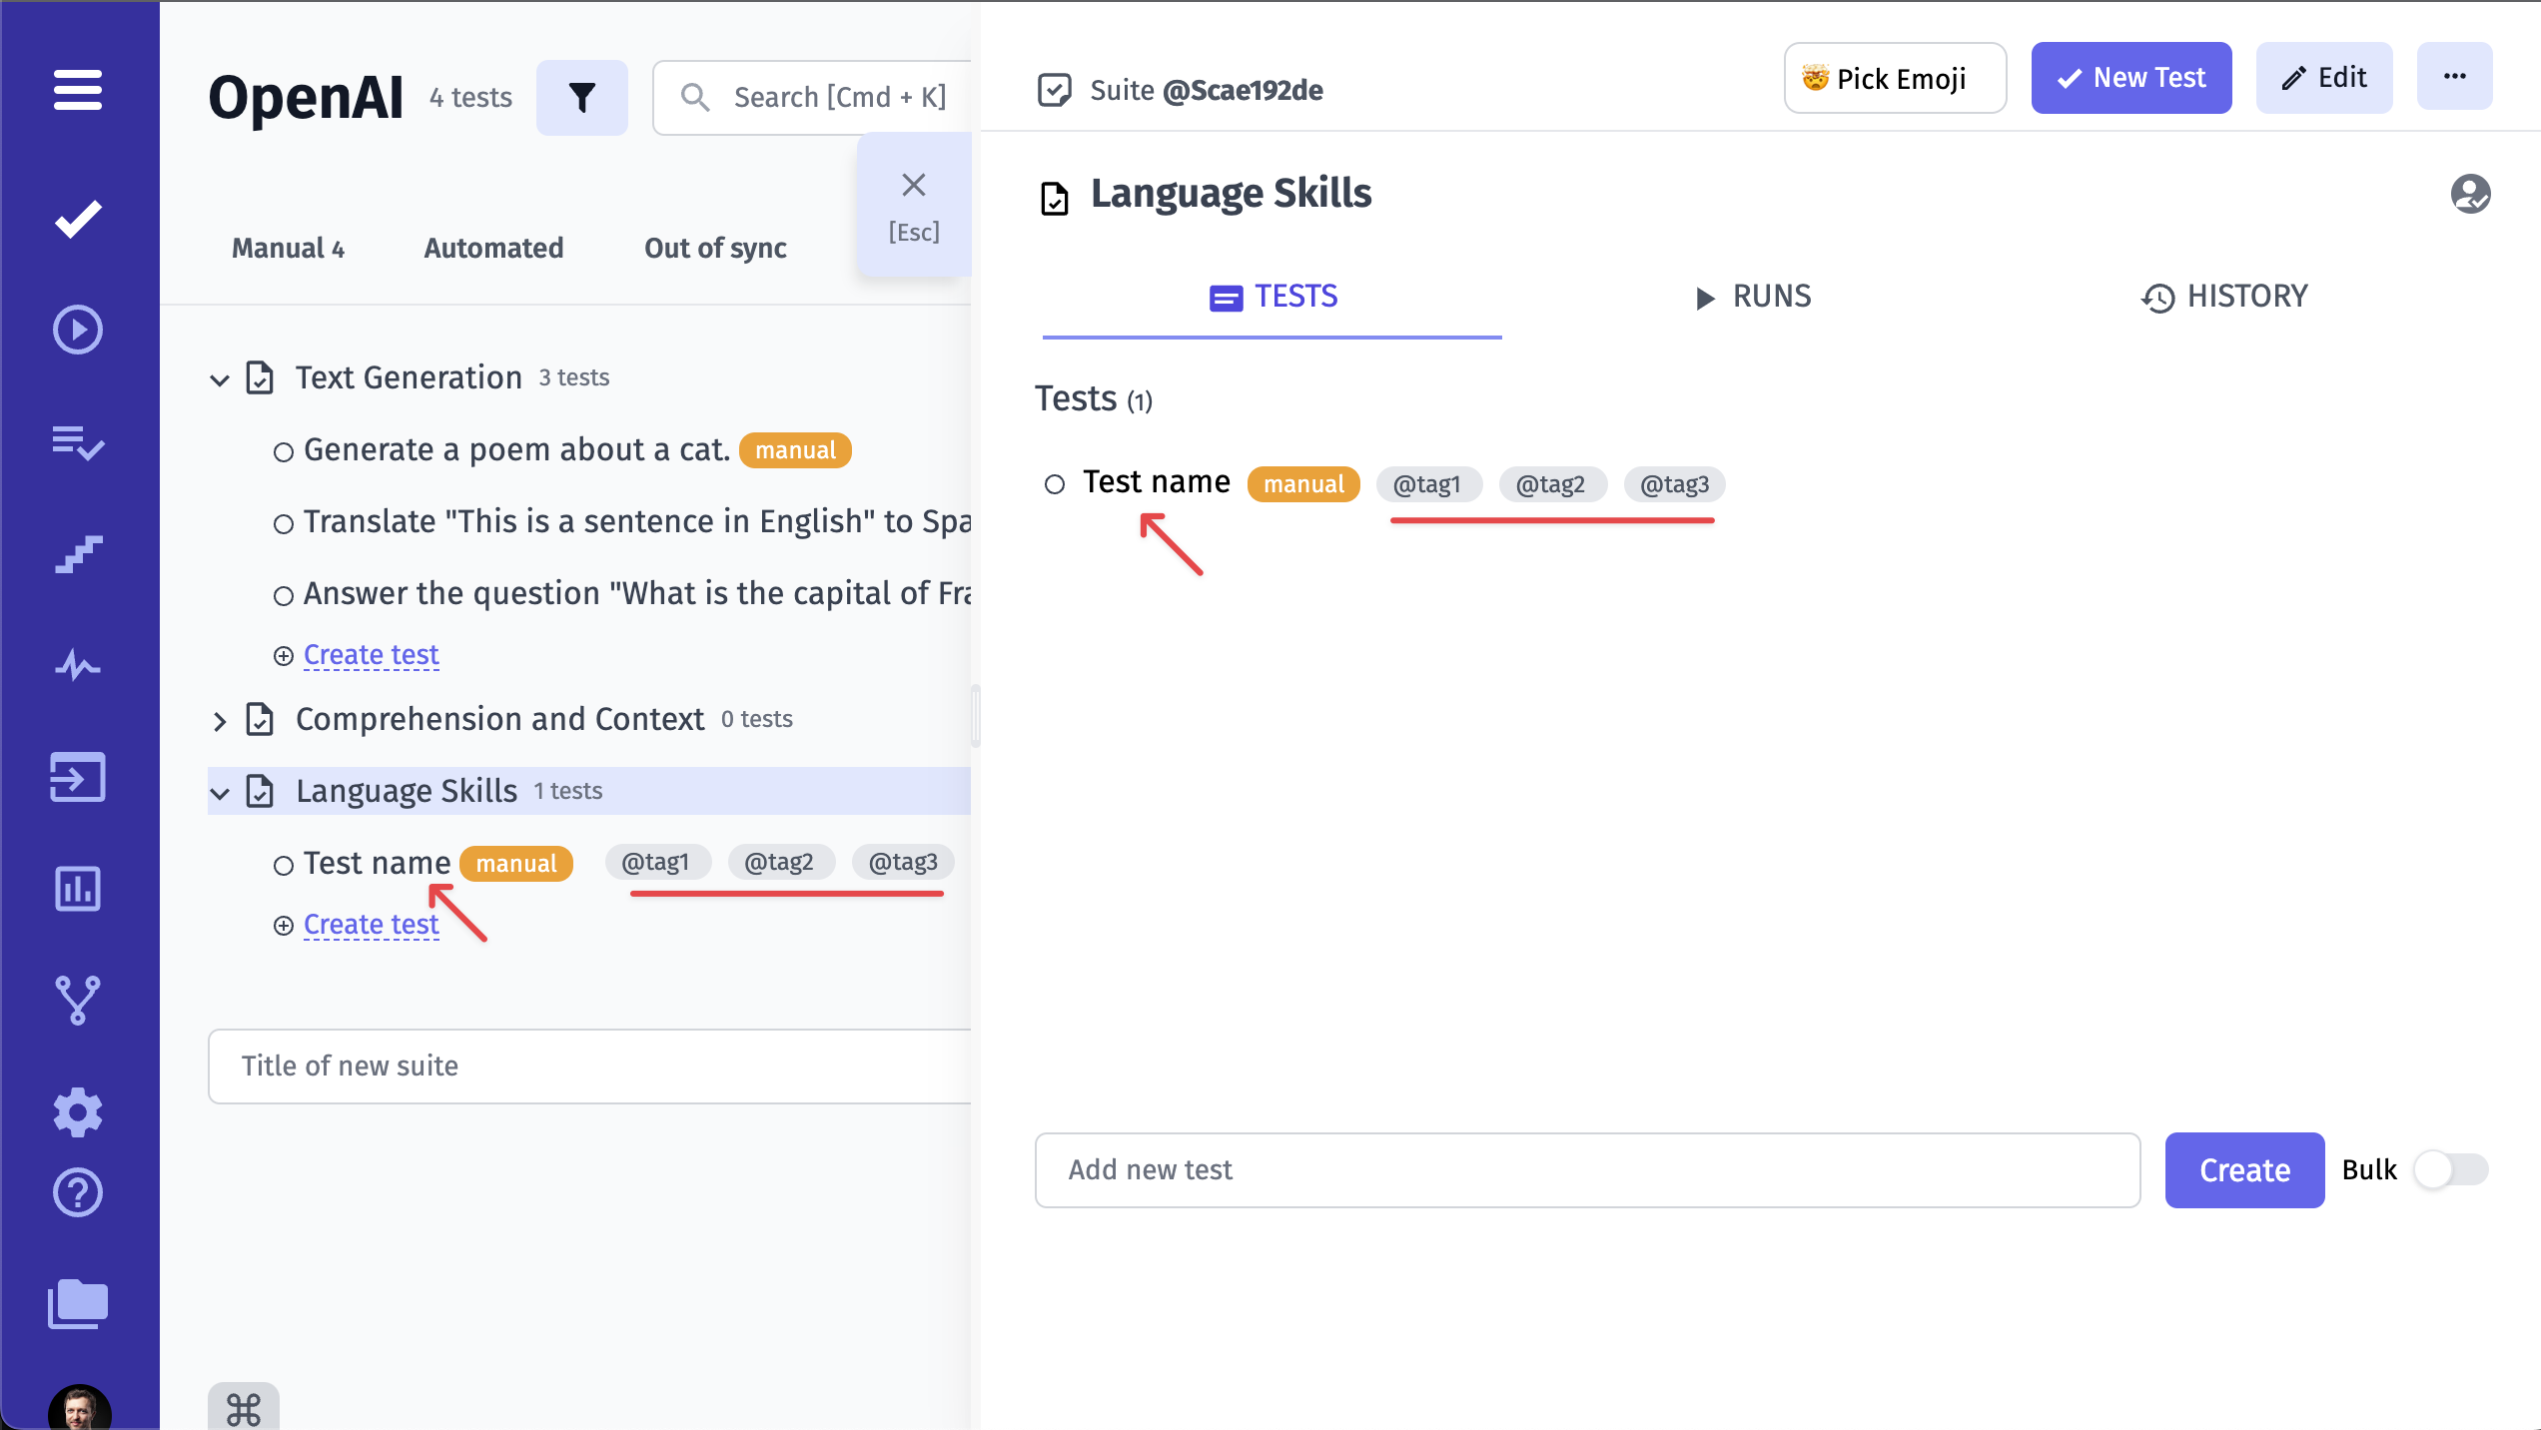Image resolution: width=2541 pixels, height=1430 pixels.
Task: Expand the Comprehension and Context suite
Action: tap(218, 718)
